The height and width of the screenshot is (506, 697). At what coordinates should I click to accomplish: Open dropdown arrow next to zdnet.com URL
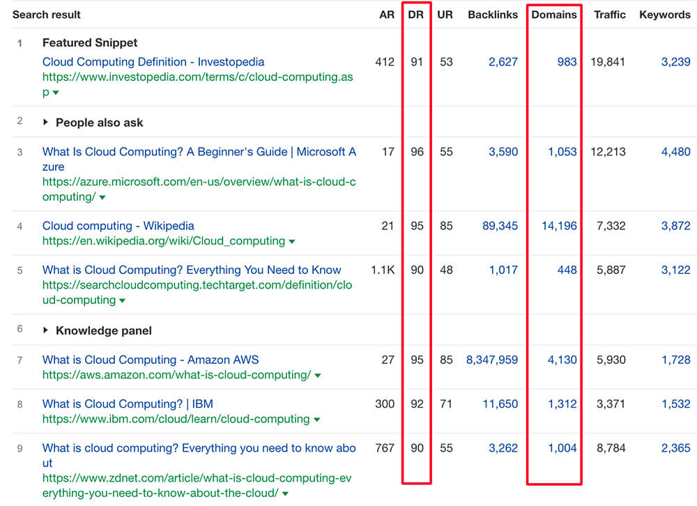(285, 493)
